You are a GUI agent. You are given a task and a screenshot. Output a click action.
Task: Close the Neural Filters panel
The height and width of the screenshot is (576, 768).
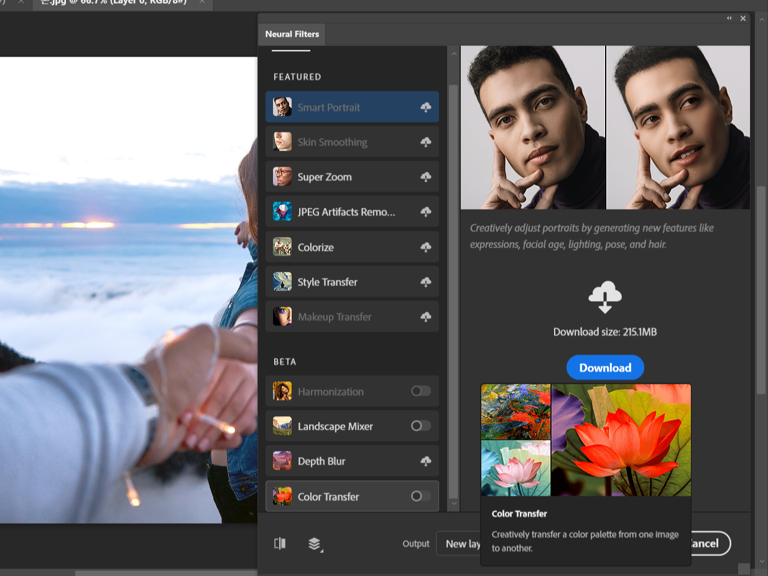click(743, 19)
